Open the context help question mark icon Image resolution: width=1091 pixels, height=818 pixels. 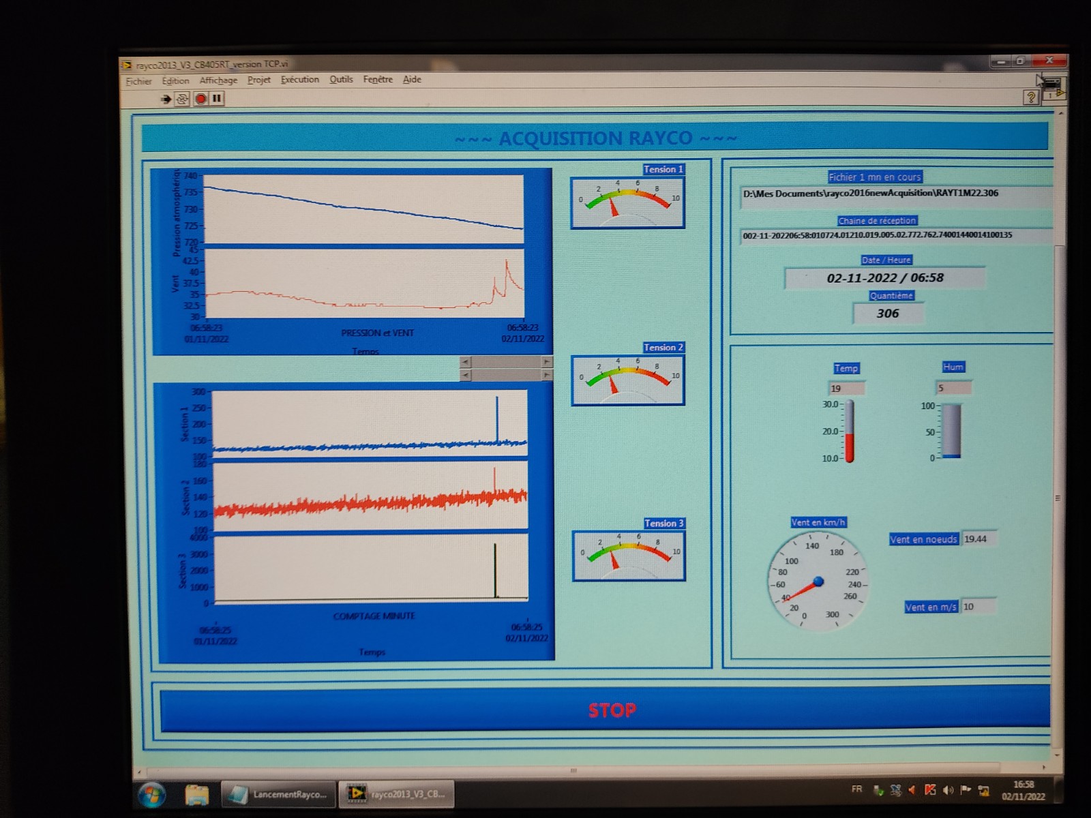tap(1030, 97)
